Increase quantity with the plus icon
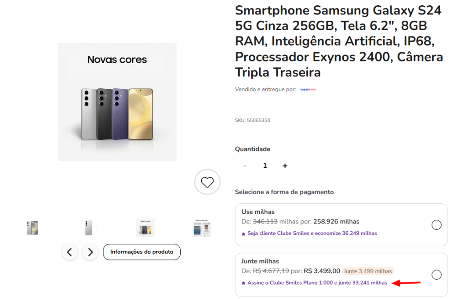 coord(285,166)
